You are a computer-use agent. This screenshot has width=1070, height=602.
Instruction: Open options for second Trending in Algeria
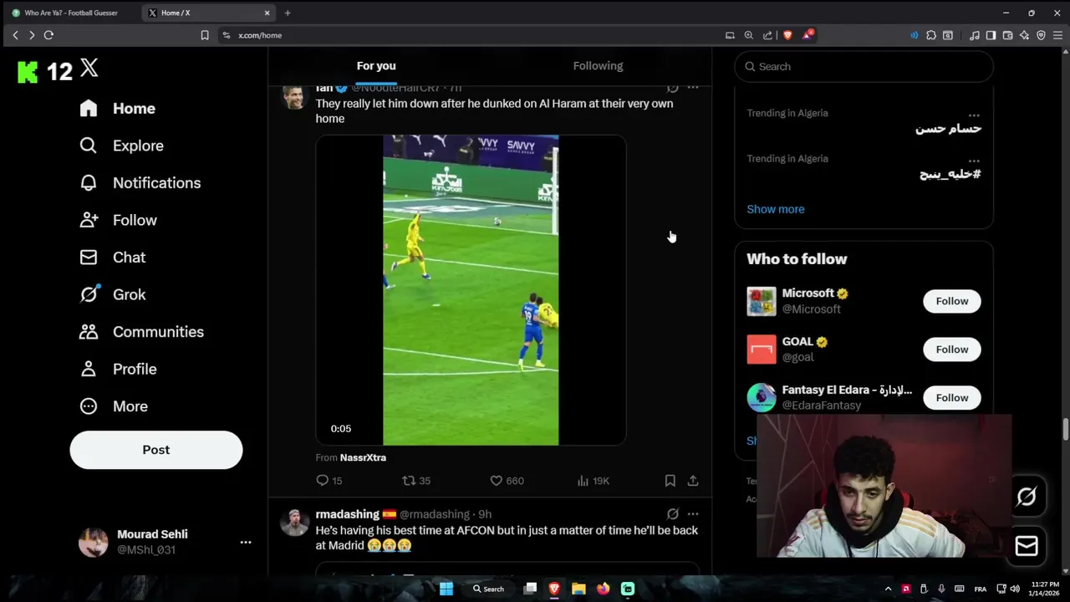pos(974,161)
